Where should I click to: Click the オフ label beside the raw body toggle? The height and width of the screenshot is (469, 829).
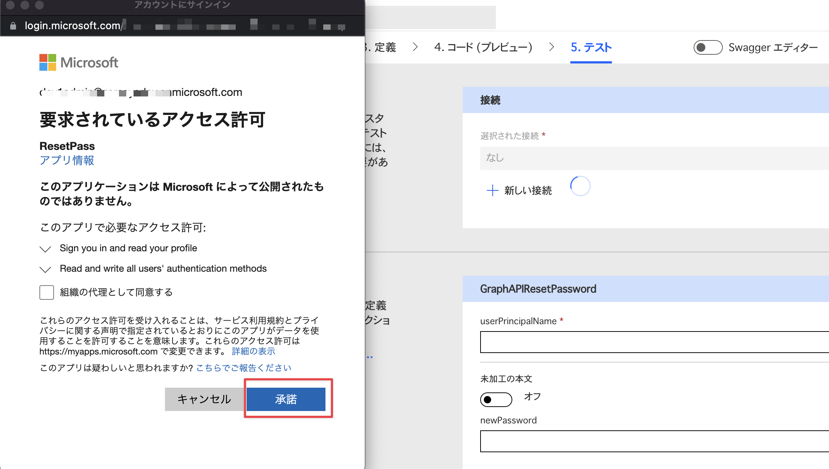click(x=532, y=396)
